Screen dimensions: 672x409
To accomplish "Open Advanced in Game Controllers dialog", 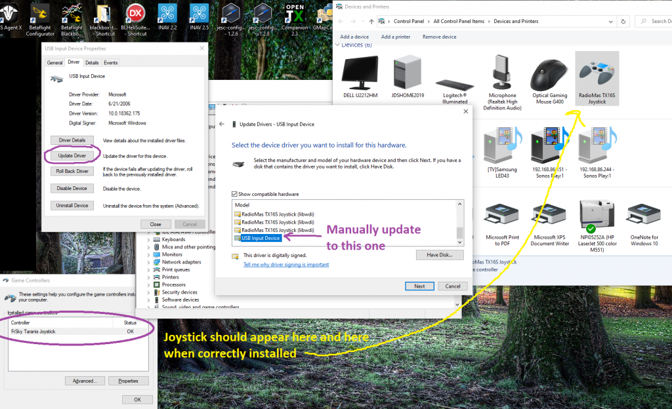I will [x=85, y=381].
